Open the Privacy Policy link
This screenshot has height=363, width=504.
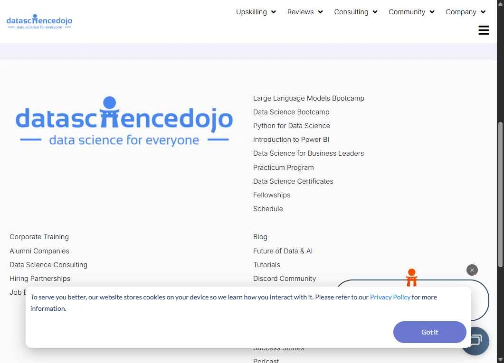tap(390, 297)
